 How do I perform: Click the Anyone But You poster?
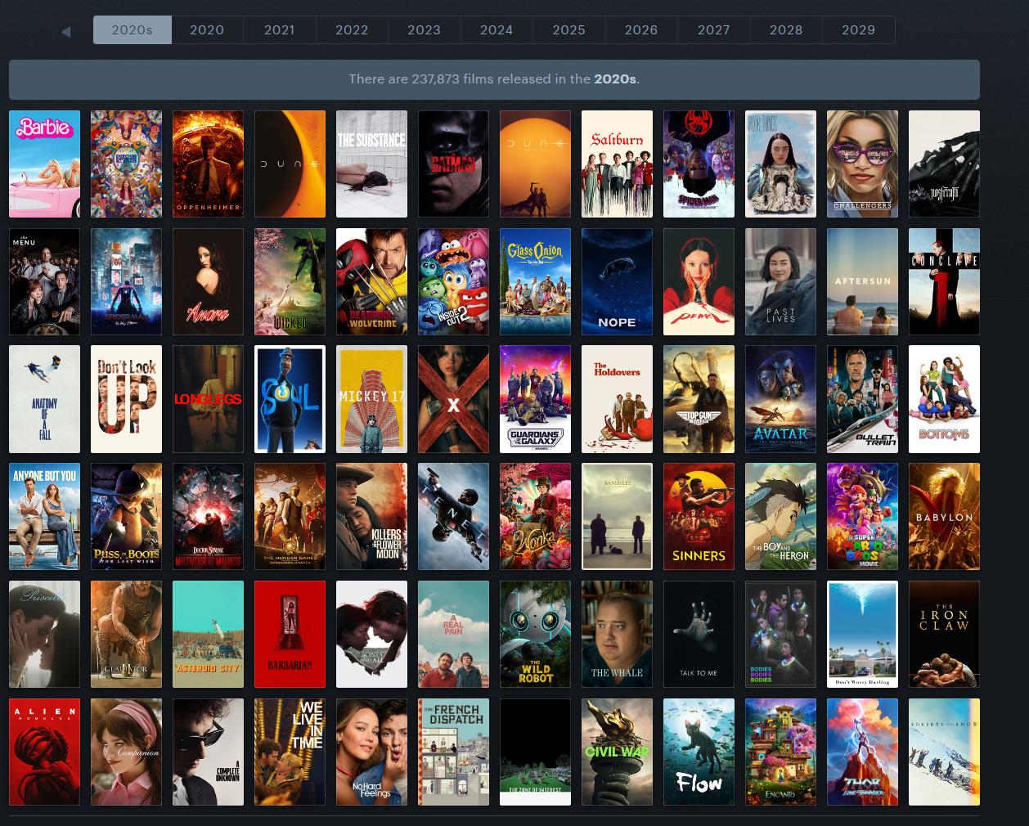click(45, 517)
